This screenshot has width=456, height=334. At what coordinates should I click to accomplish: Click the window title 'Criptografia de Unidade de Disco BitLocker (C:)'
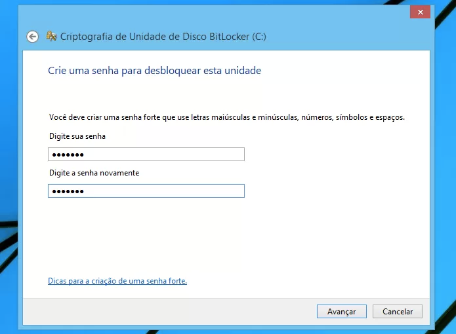point(163,37)
